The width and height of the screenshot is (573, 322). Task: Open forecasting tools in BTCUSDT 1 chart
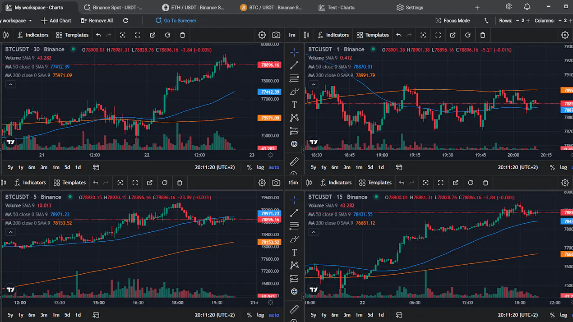(294, 131)
